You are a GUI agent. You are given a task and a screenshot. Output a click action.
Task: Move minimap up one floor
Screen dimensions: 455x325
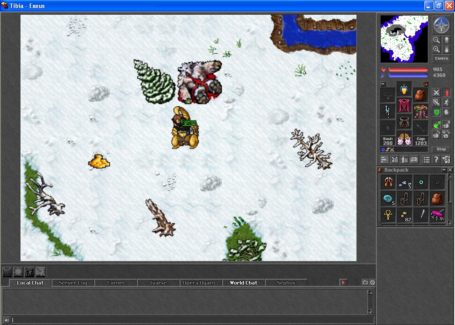click(x=447, y=40)
